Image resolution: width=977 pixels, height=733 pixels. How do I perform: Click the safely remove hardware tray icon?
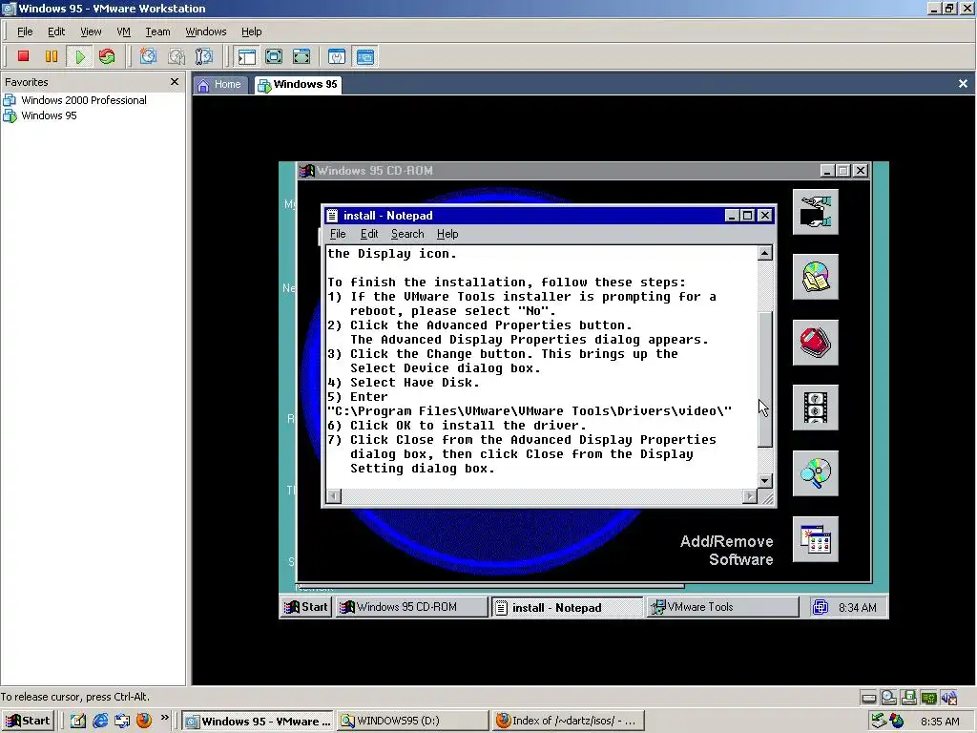(879, 722)
